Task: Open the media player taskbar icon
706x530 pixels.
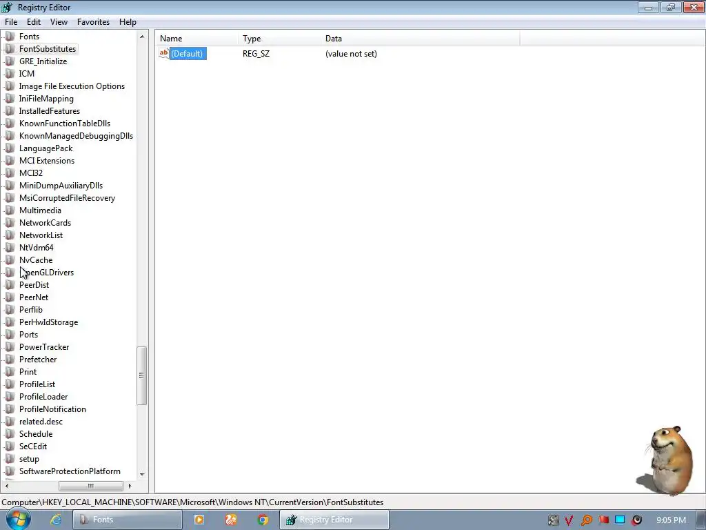Action: click(x=199, y=520)
